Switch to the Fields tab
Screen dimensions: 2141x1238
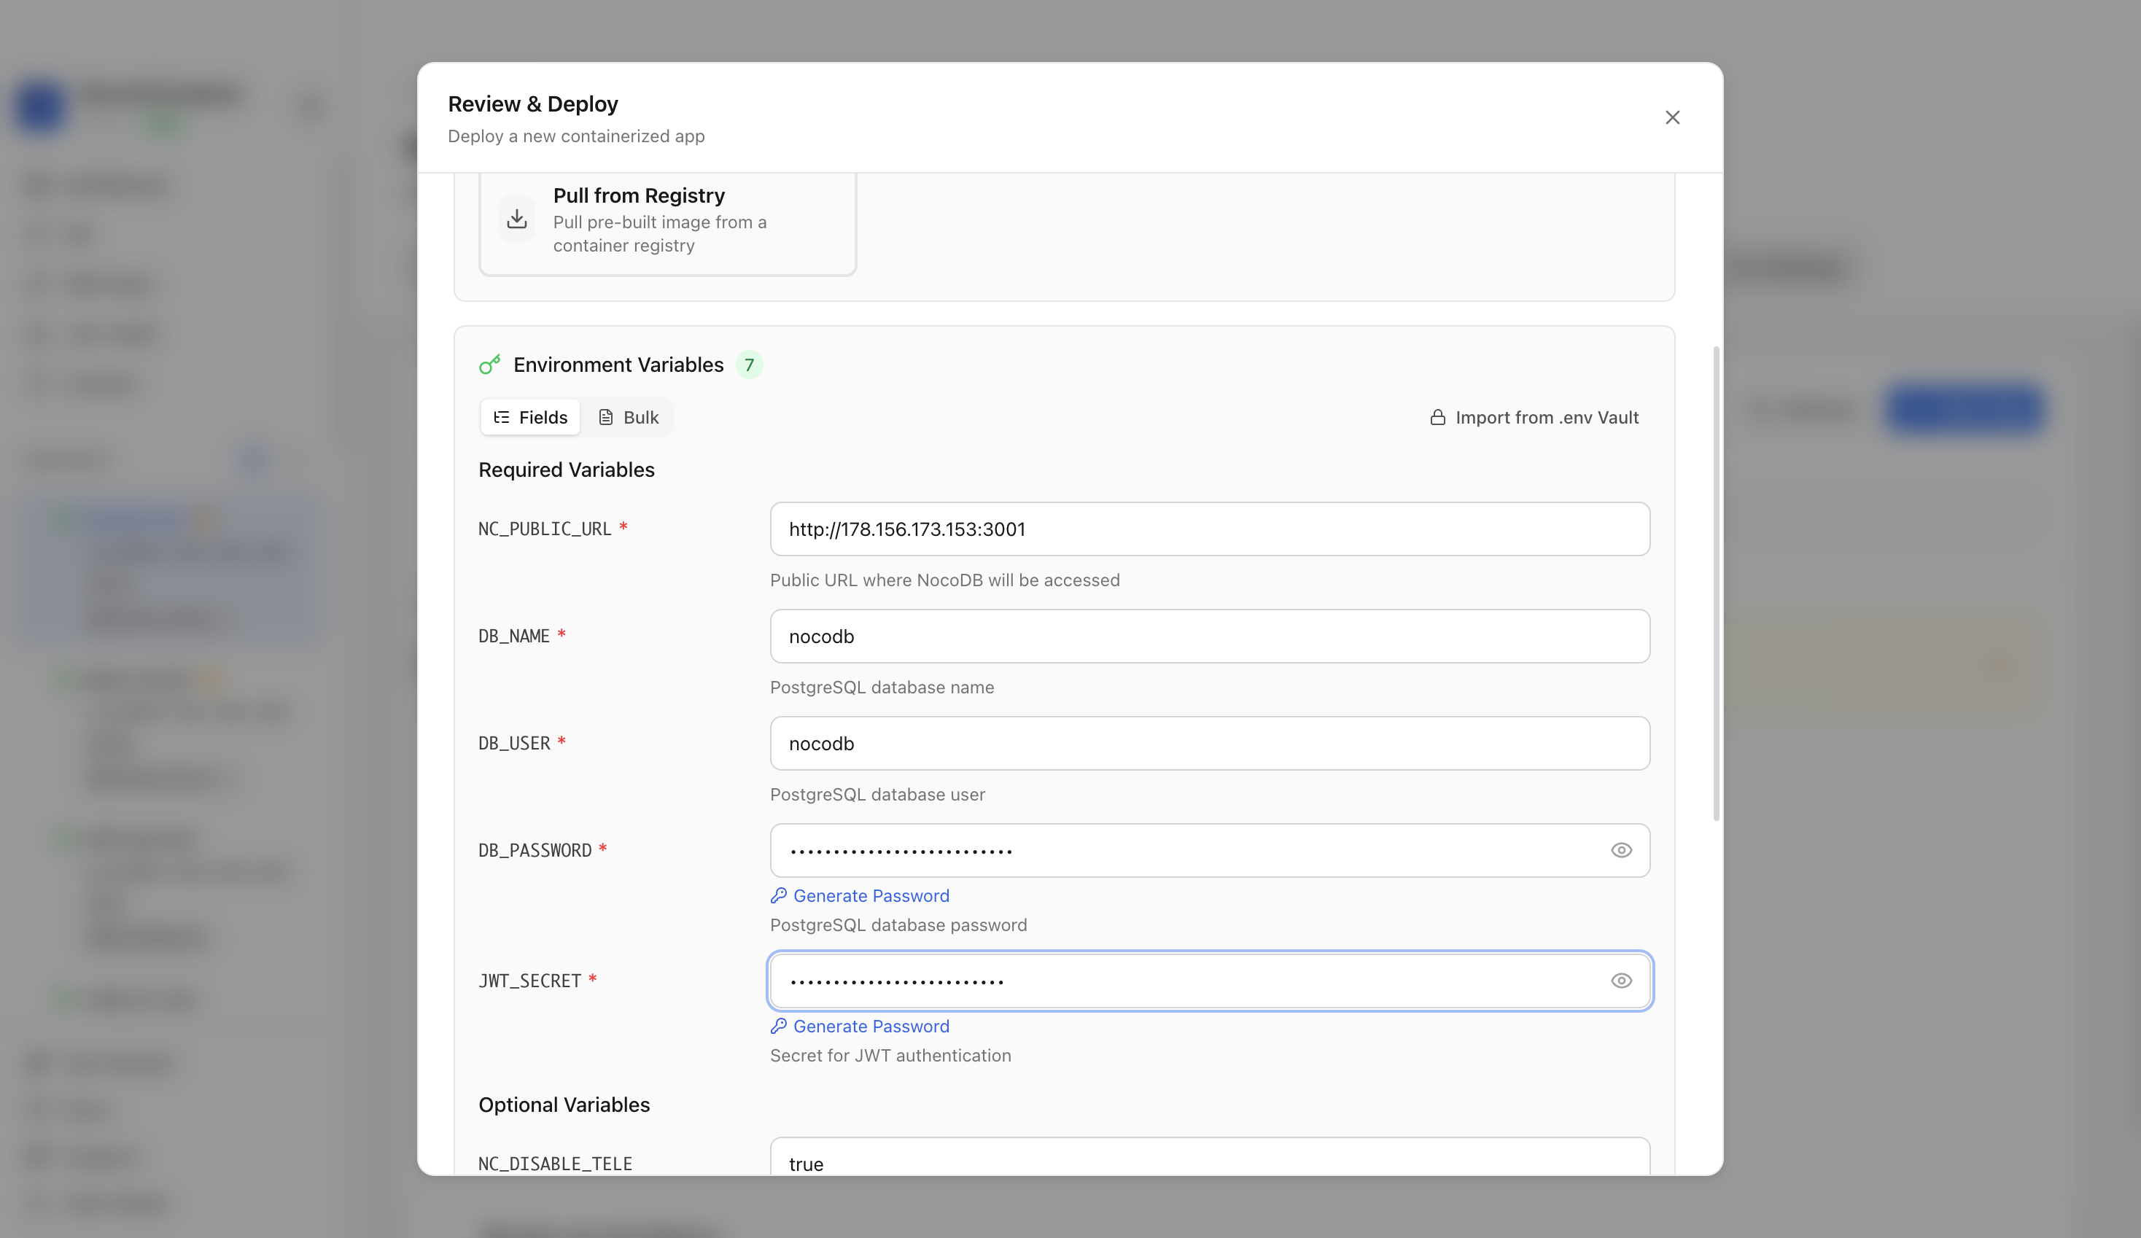click(x=530, y=417)
